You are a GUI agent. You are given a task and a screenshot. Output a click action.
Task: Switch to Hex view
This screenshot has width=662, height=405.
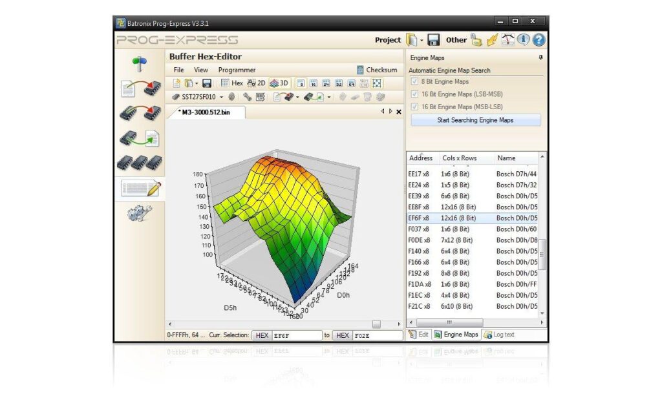click(x=232, y=83)
